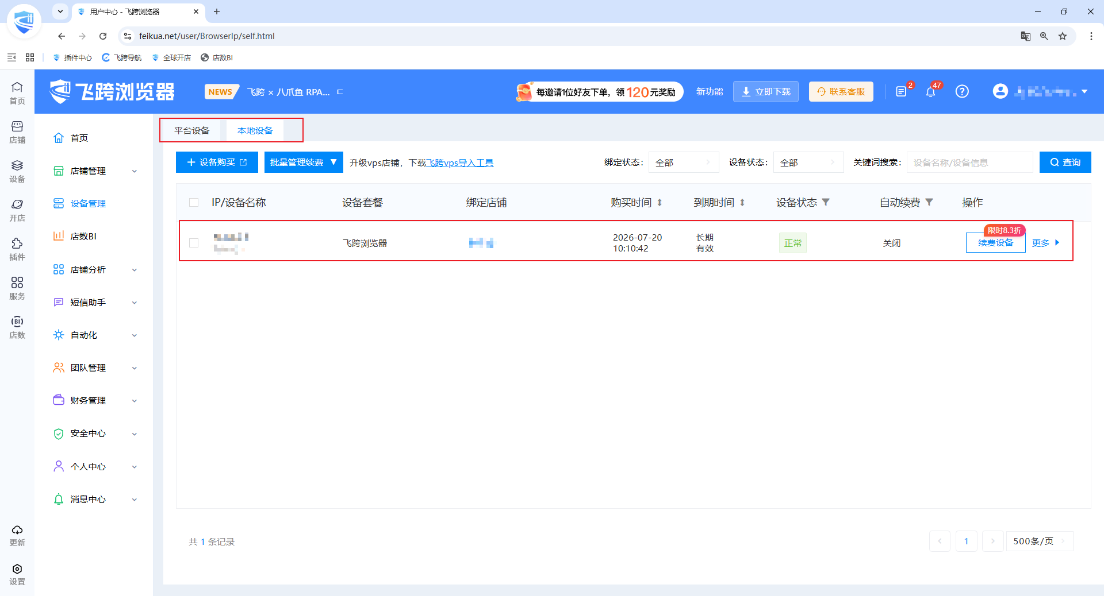This screenshot has height=596, width=1104.
Task: Open the message list icon with badge 2
Action: 901,91
